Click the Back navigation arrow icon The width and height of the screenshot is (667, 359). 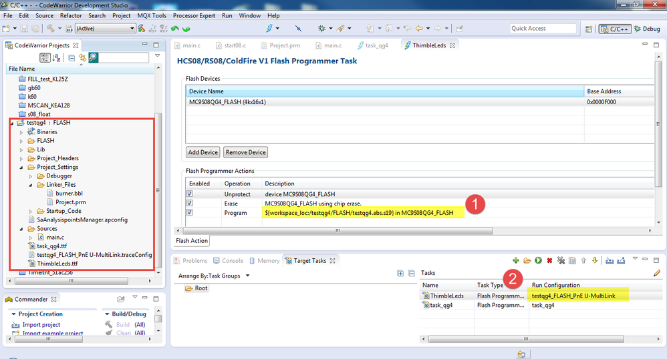(x=419, y=29)
